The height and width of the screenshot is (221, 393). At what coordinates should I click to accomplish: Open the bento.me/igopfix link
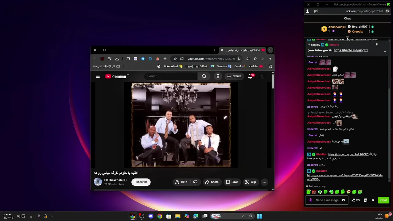(x=351, y=50)
